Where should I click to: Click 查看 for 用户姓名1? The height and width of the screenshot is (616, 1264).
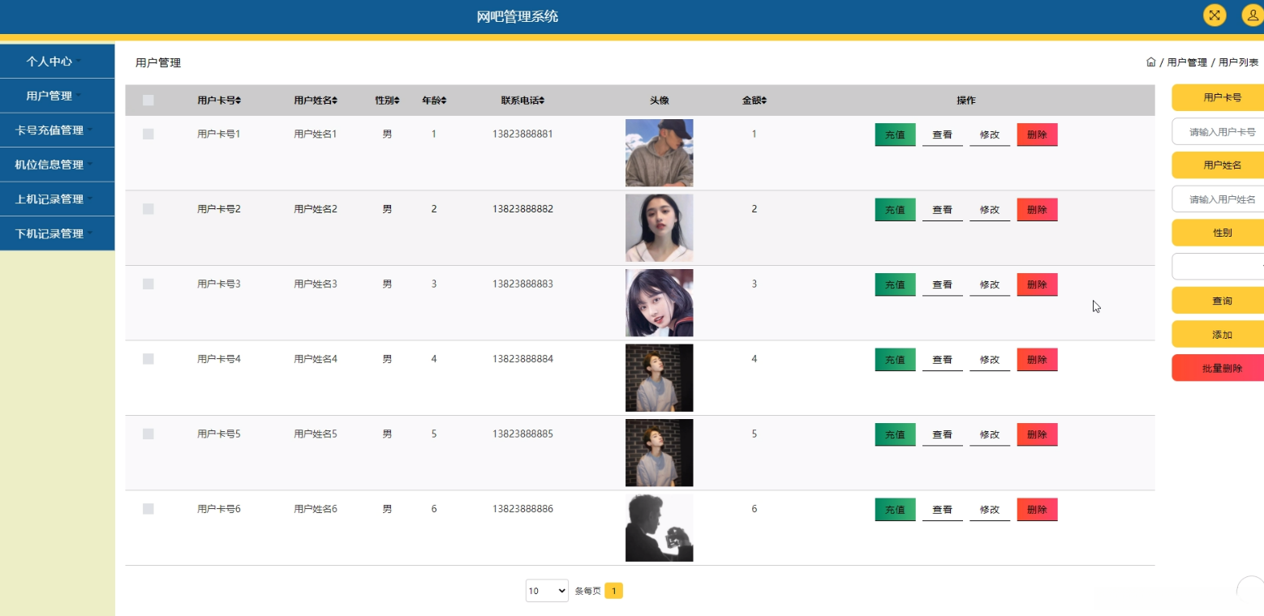pyautogui.click(x=943, y=135)
